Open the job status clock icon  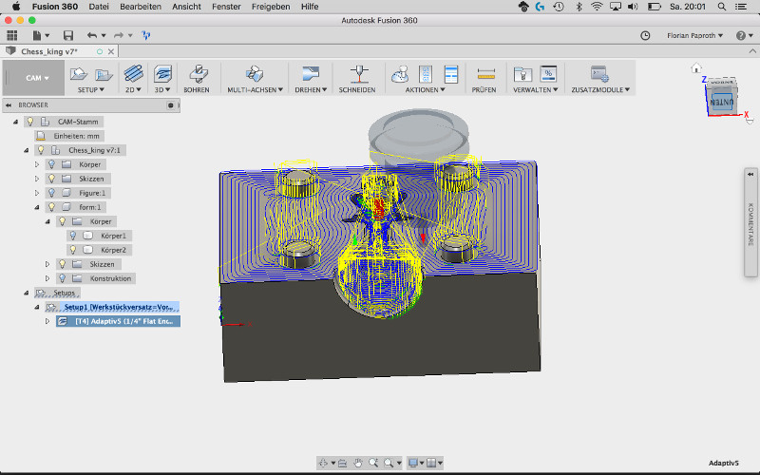(x=645, y=35)
